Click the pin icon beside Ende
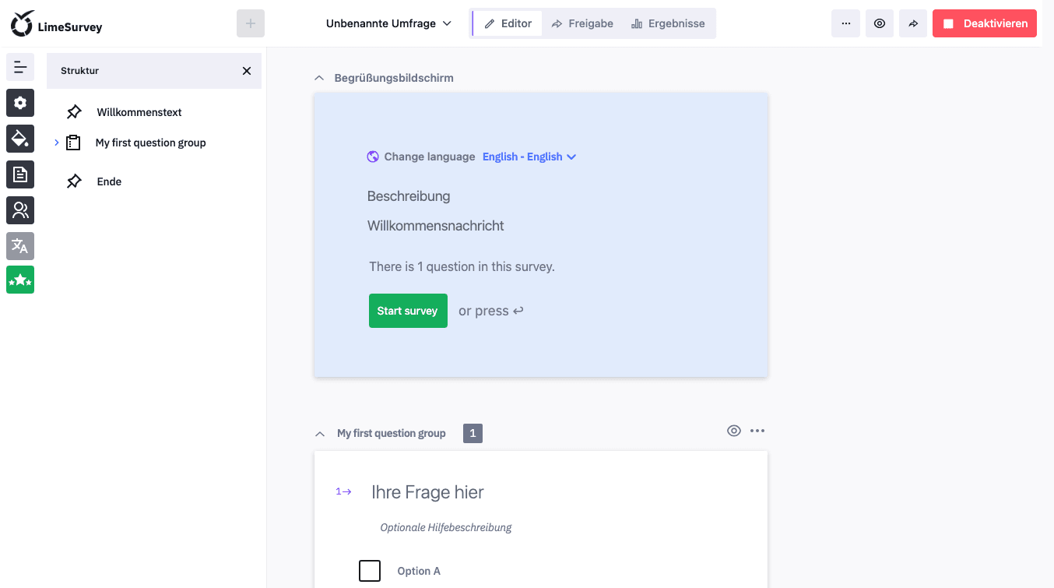 coord(74,181)
